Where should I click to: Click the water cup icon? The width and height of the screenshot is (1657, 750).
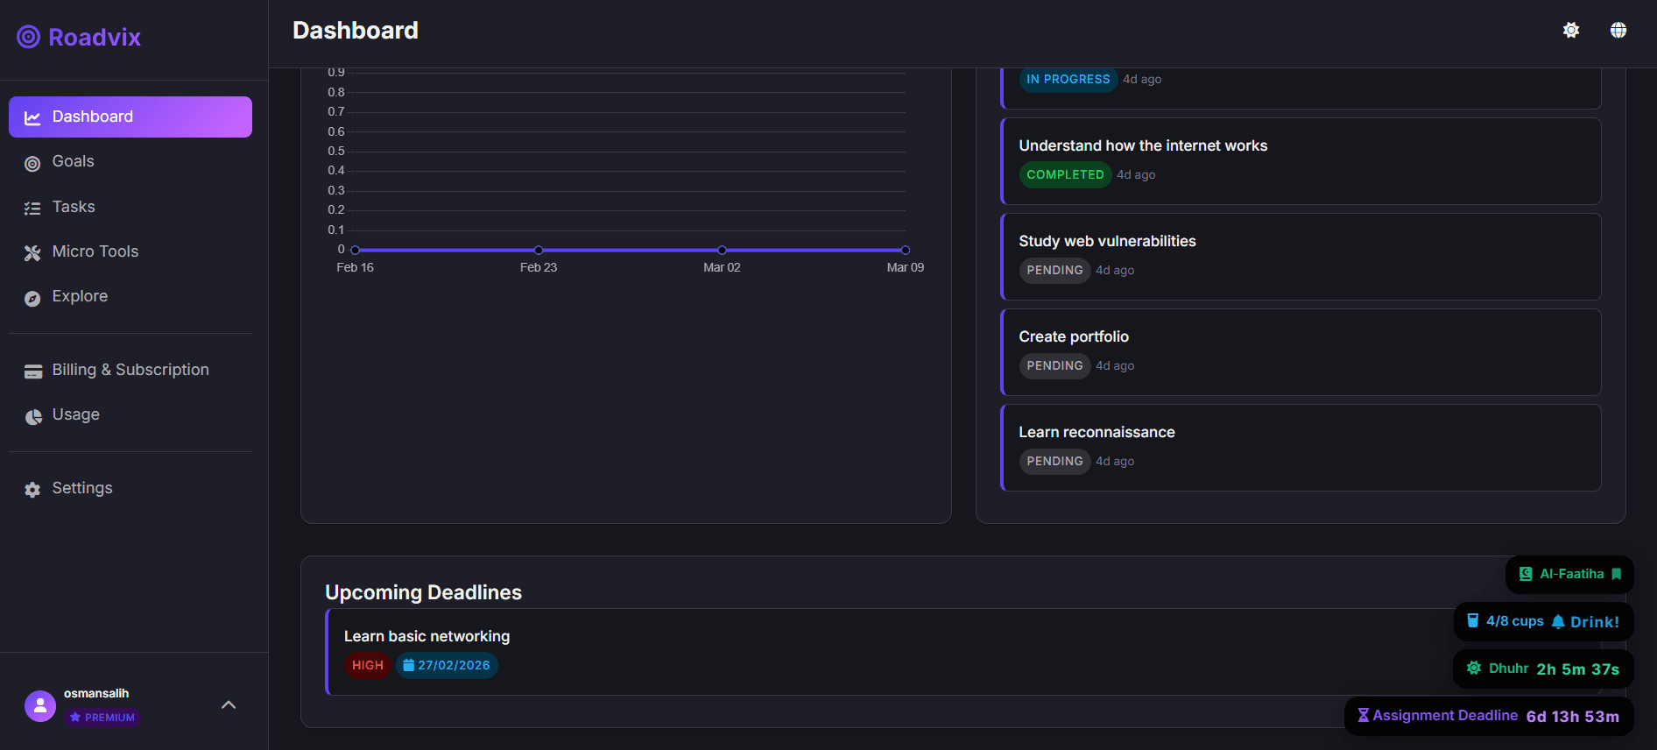pos(1473,620)
